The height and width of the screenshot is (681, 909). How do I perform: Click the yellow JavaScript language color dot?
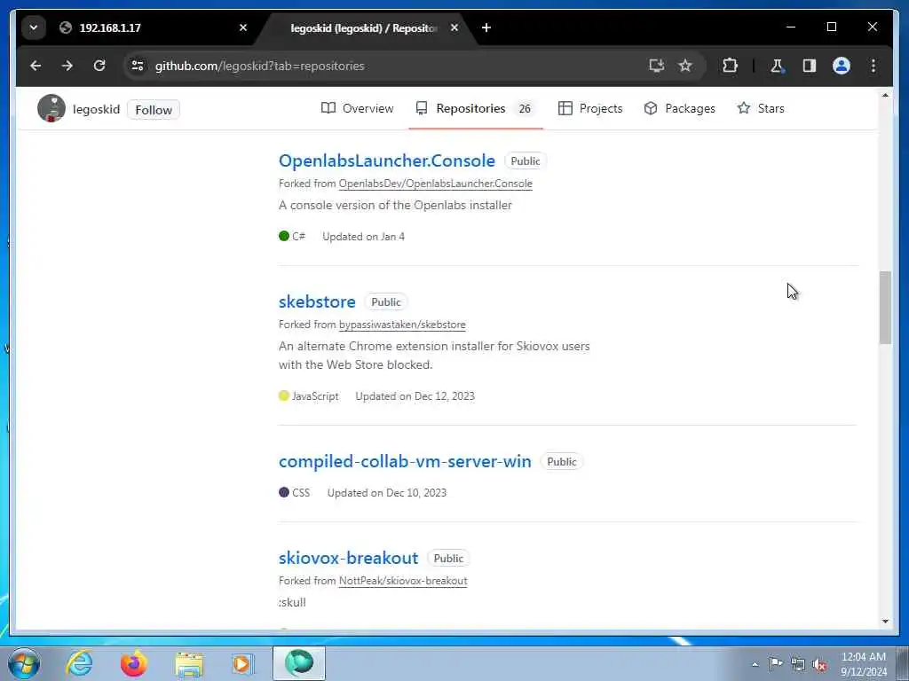[284, 395]
